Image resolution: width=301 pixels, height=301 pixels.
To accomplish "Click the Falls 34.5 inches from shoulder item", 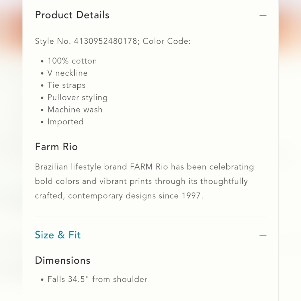I will (97, 279).
